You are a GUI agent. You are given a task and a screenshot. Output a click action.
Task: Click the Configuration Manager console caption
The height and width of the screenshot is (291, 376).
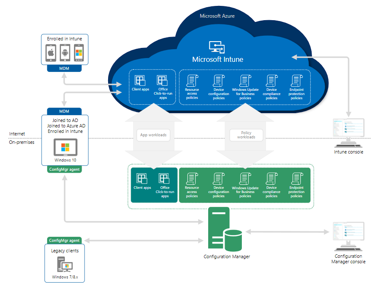(348, 259)
